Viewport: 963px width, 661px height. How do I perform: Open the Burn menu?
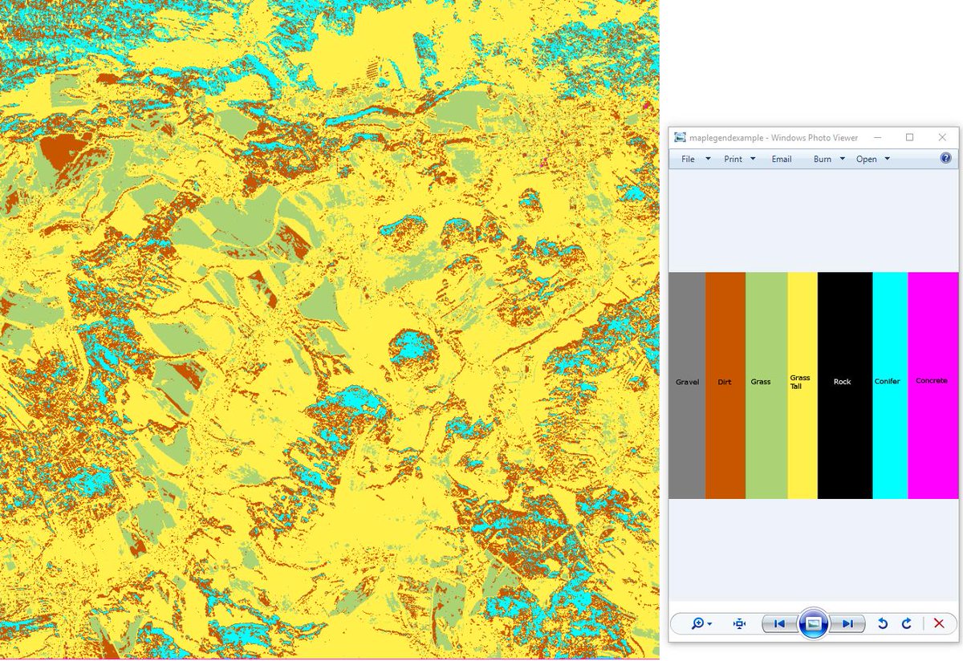click(823, 159)
